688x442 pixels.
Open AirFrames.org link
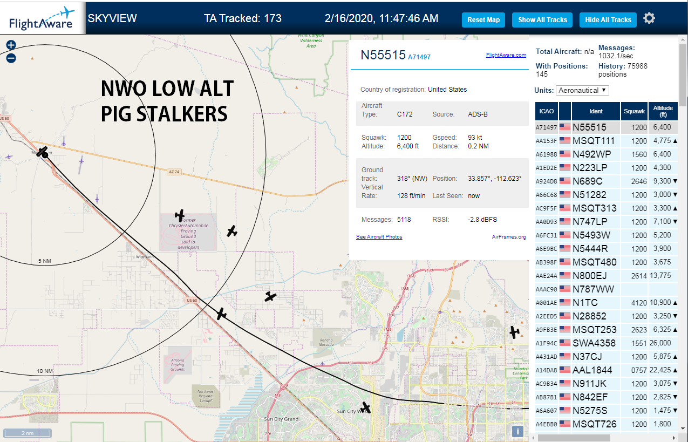[x=509, y=237]
